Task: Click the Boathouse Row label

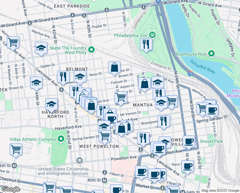Action: point(191,54)
